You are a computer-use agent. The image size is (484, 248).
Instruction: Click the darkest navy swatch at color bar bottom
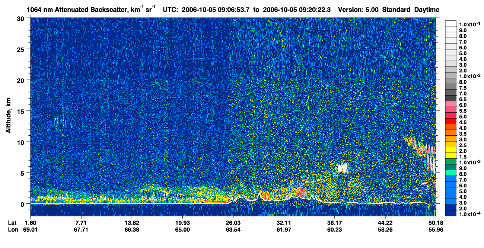(x=450, y=213)
